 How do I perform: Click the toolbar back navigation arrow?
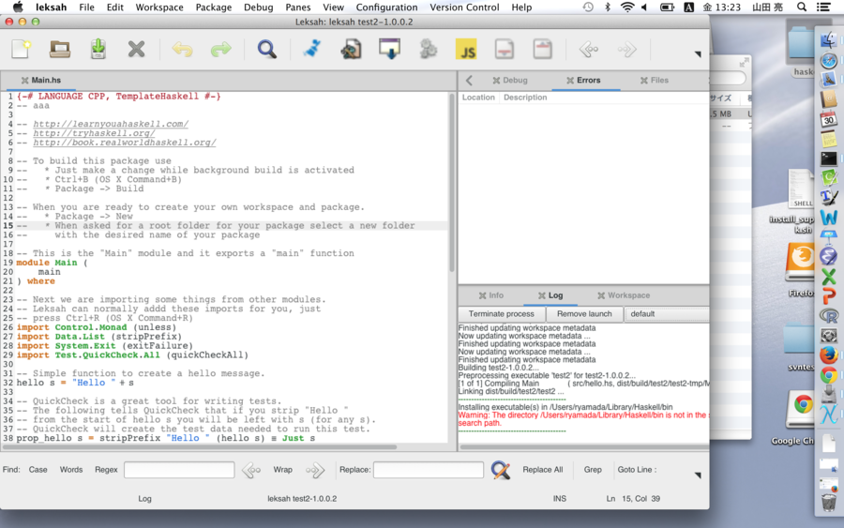pyautogui.click(x=588, y=50)
